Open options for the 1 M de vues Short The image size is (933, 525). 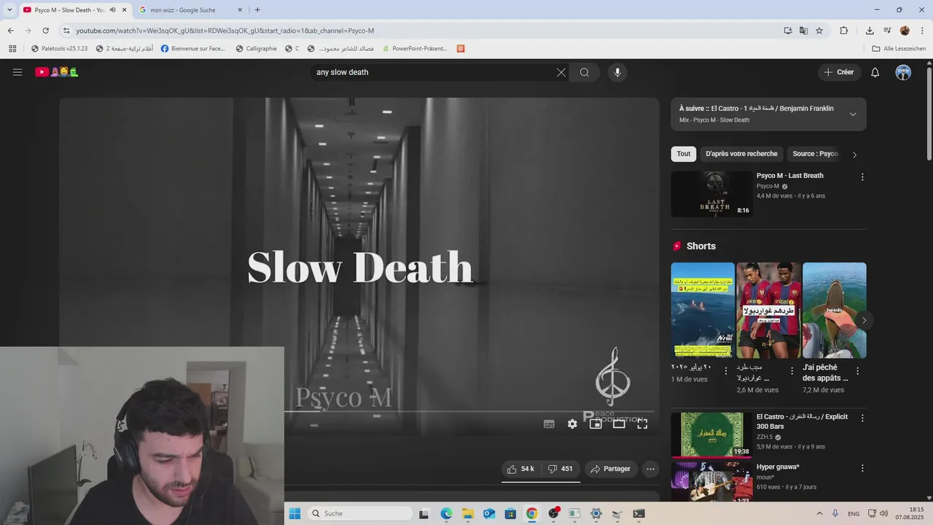coord(726,371)
